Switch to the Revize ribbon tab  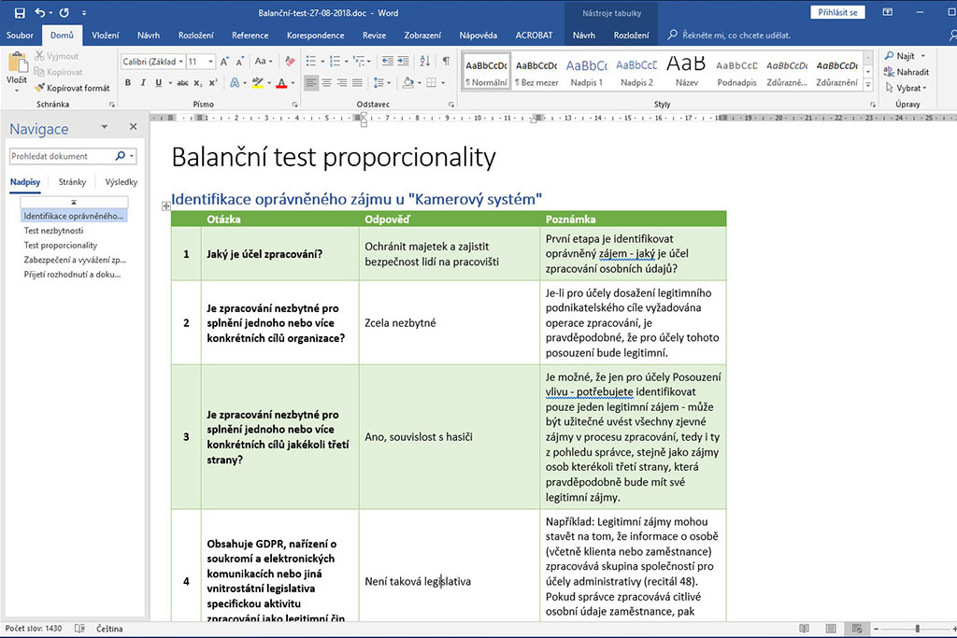(x=374, y=35)
